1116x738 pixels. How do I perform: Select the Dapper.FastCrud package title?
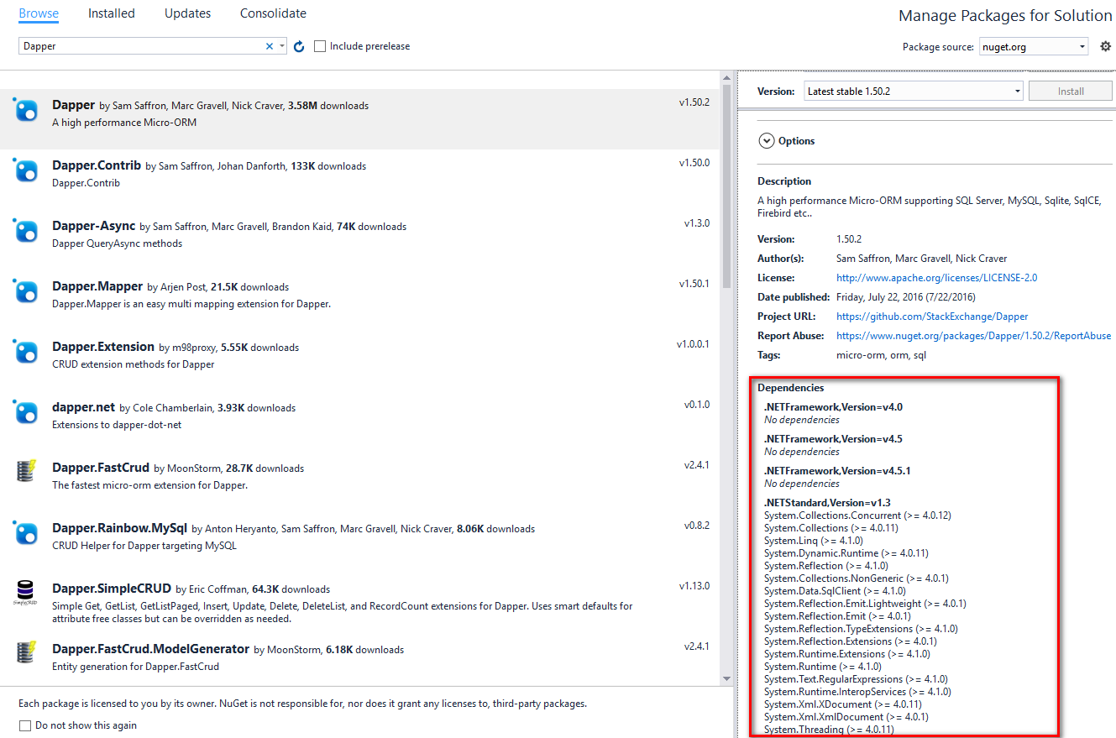(101, 468)
